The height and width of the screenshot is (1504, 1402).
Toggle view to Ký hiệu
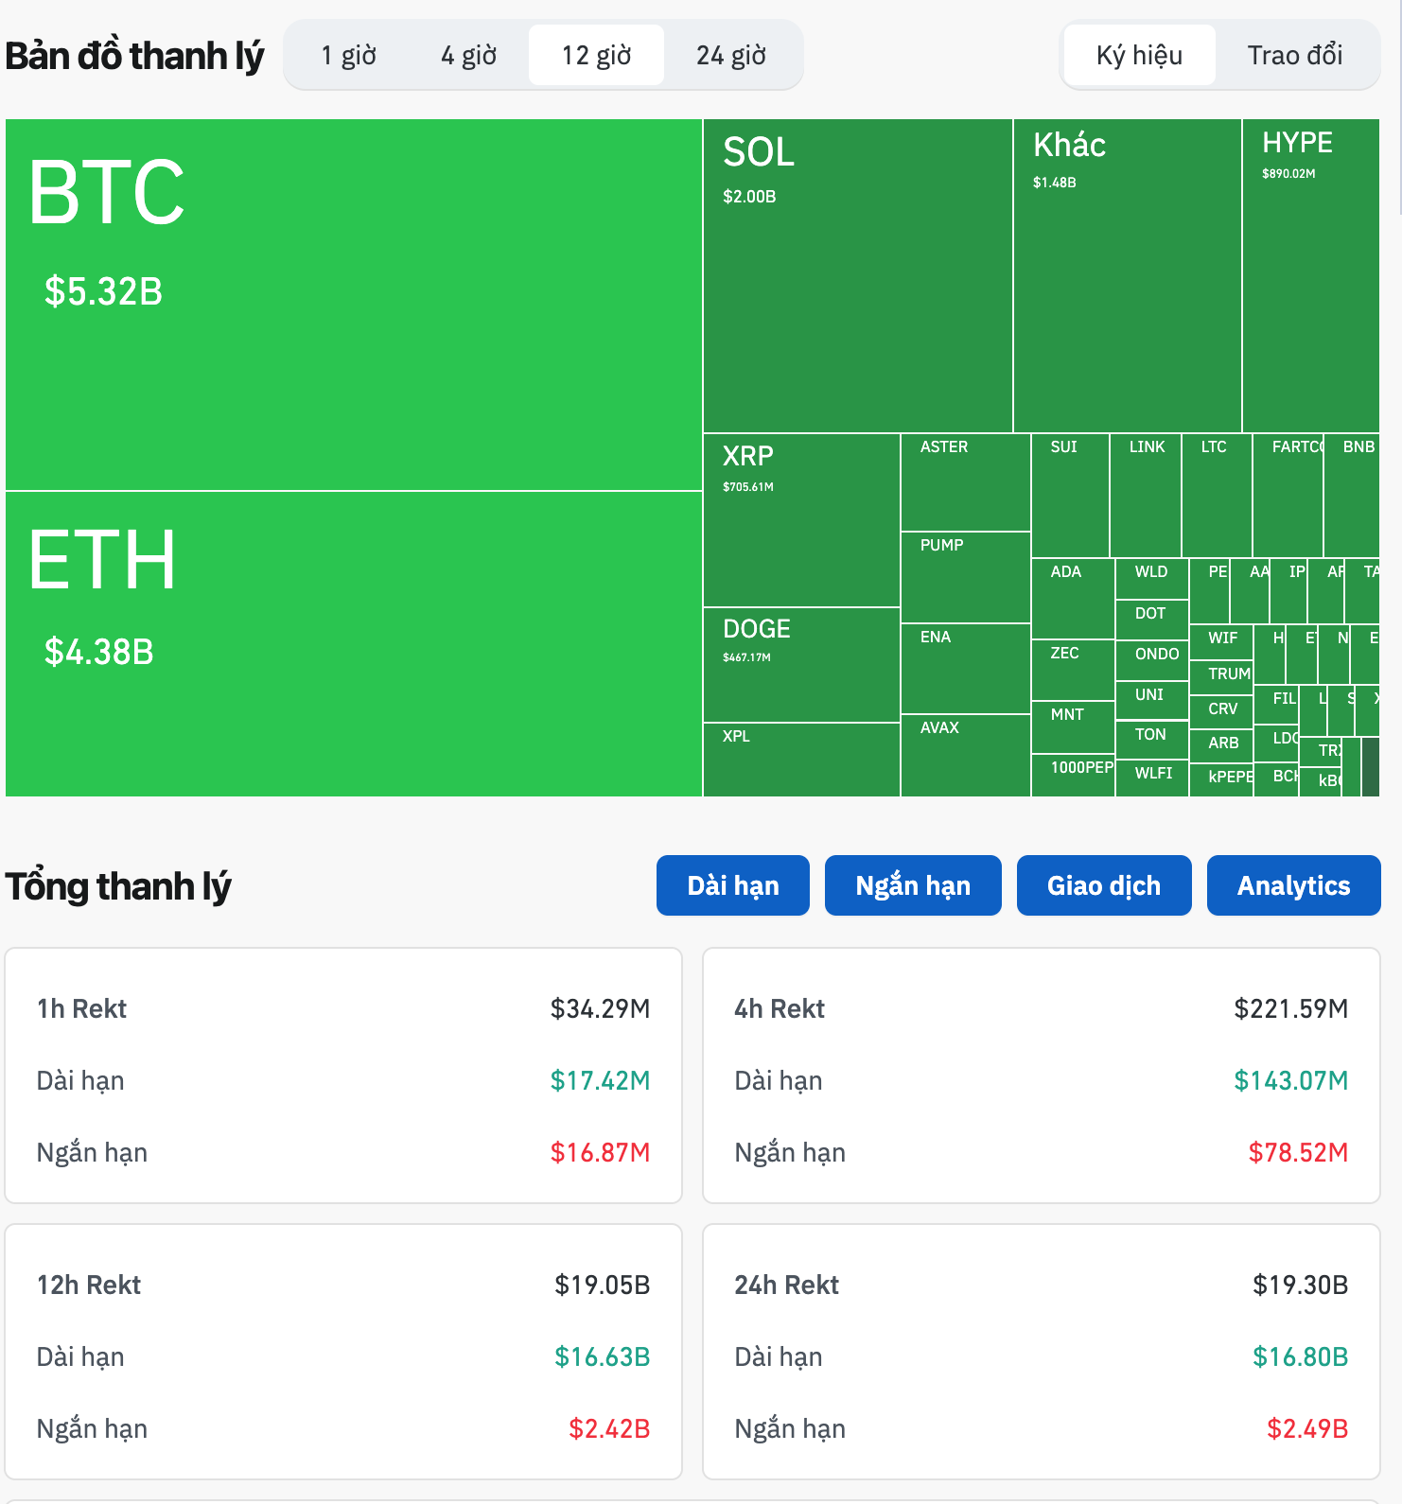1139,56
